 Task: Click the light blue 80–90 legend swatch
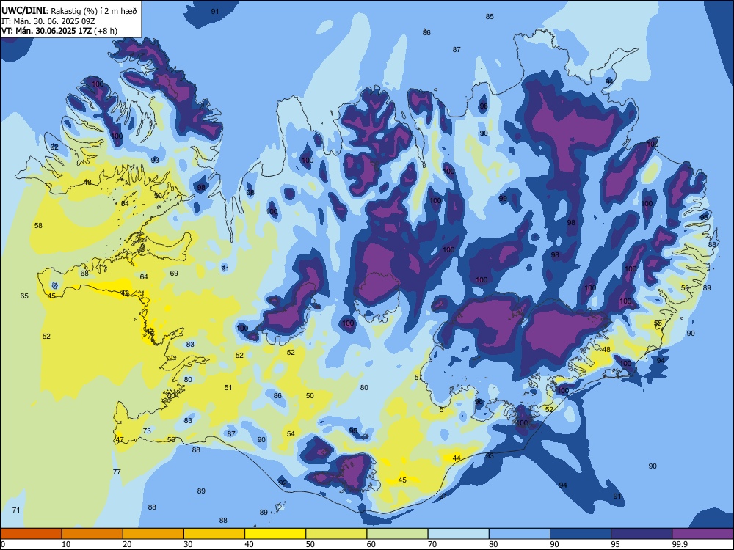coord(519,534)
